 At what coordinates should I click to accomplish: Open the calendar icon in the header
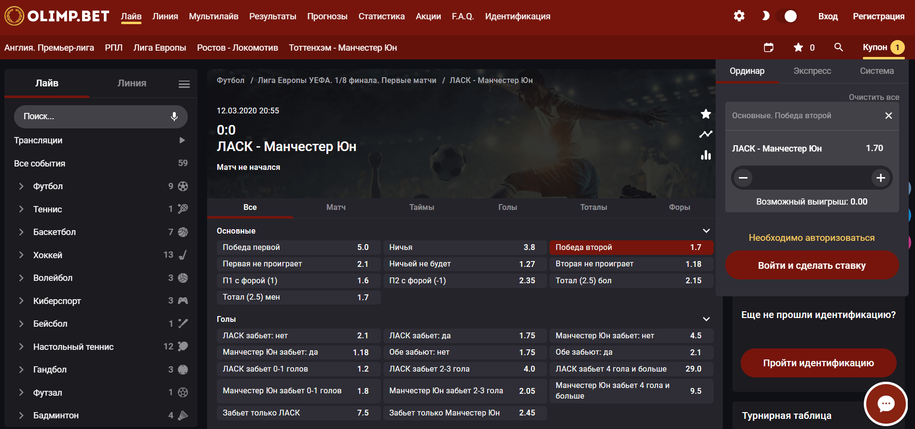[x=769, y=47]
